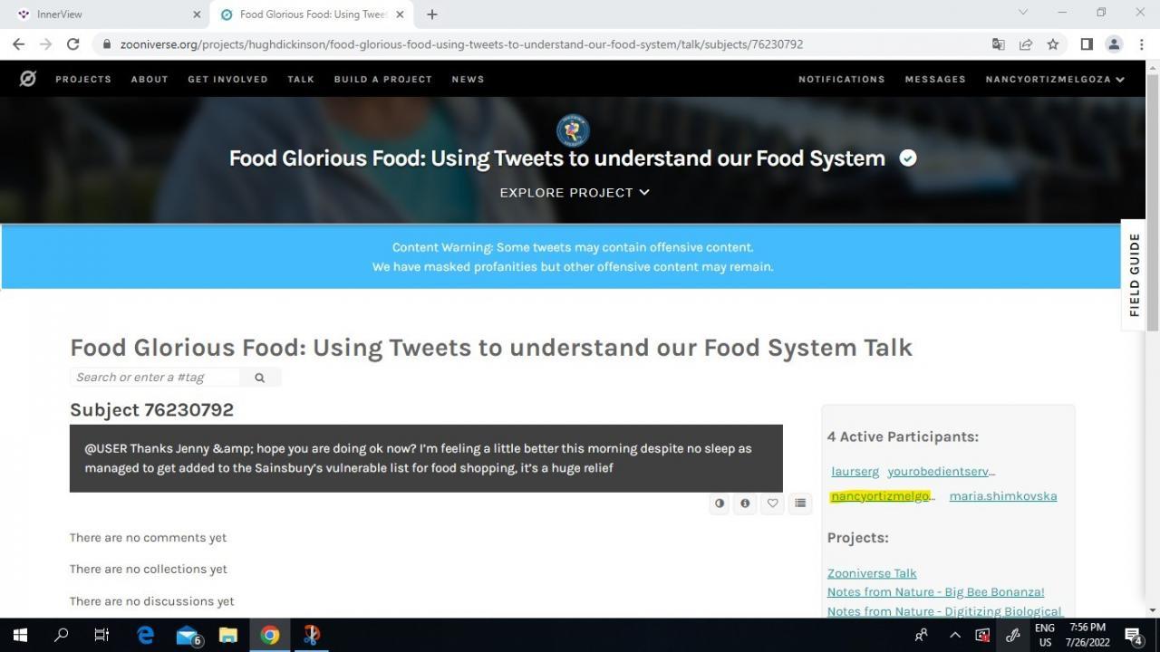Open the NANCYORTIZMELGOZA account menu

tap(1055, 79)
